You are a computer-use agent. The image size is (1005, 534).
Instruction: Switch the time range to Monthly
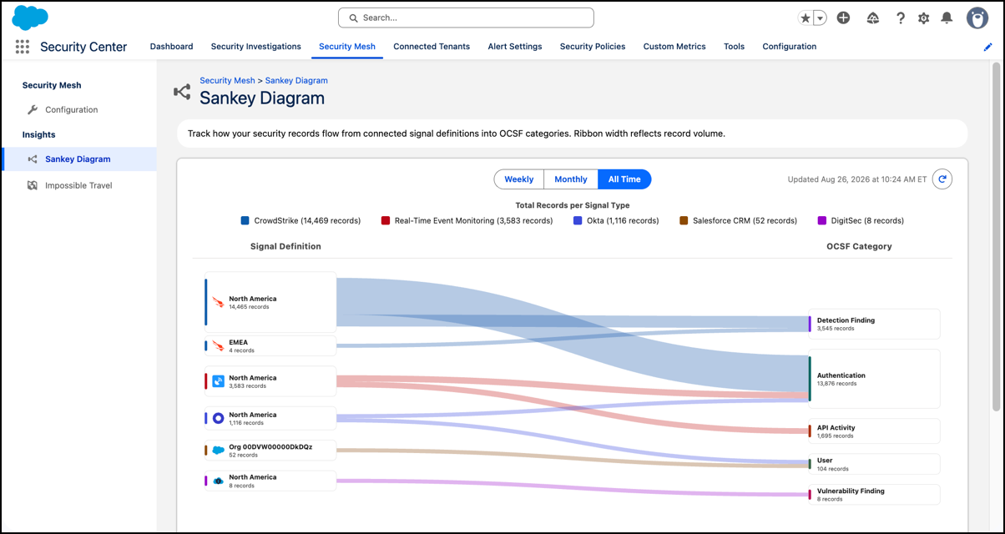click(x=571, y=179)
